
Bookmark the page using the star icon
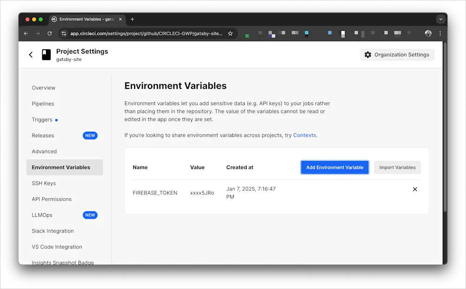230,34
